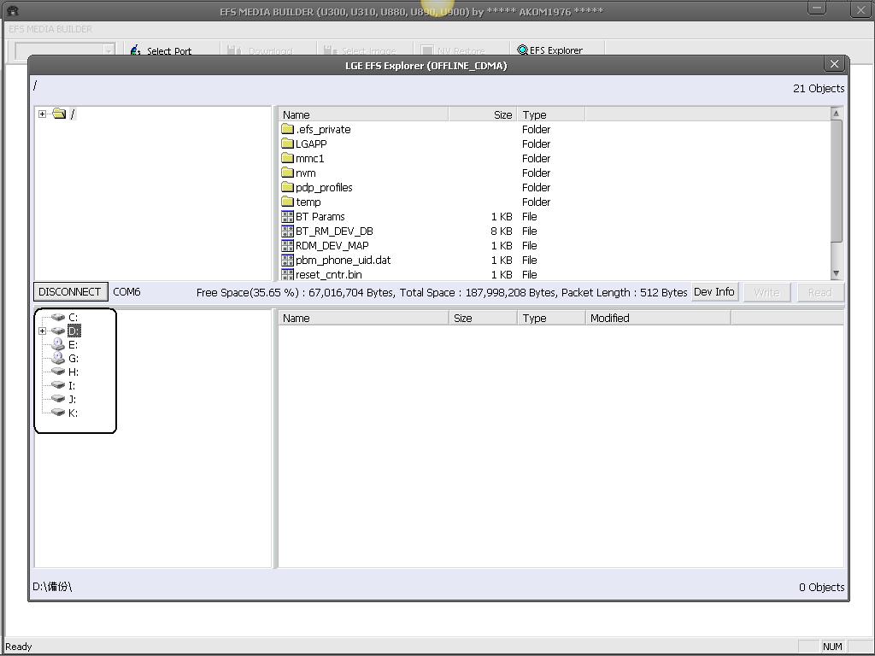Click the Write button
Viewport: 875px width, 656px height.
766,292
